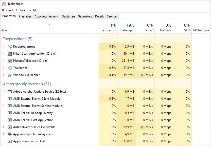Viewport: 211px width, 146px height.
Task: Click the 59,7 MB memory value
Action: click(129, 75)
